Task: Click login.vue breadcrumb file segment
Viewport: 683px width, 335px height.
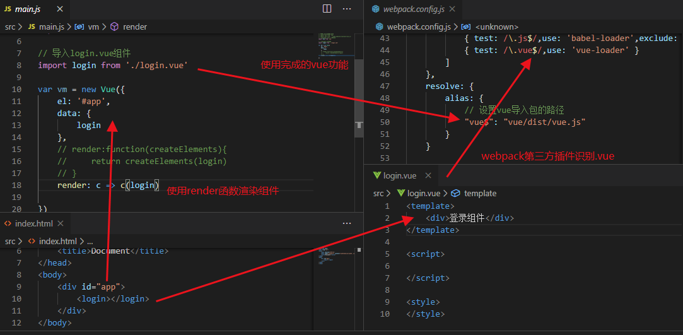Action: [x=417, y=193]
